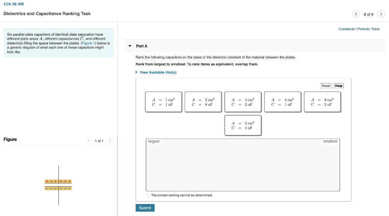Go to next problem arrow
This screenshot has height=216, width=389.
coord(381,14)
